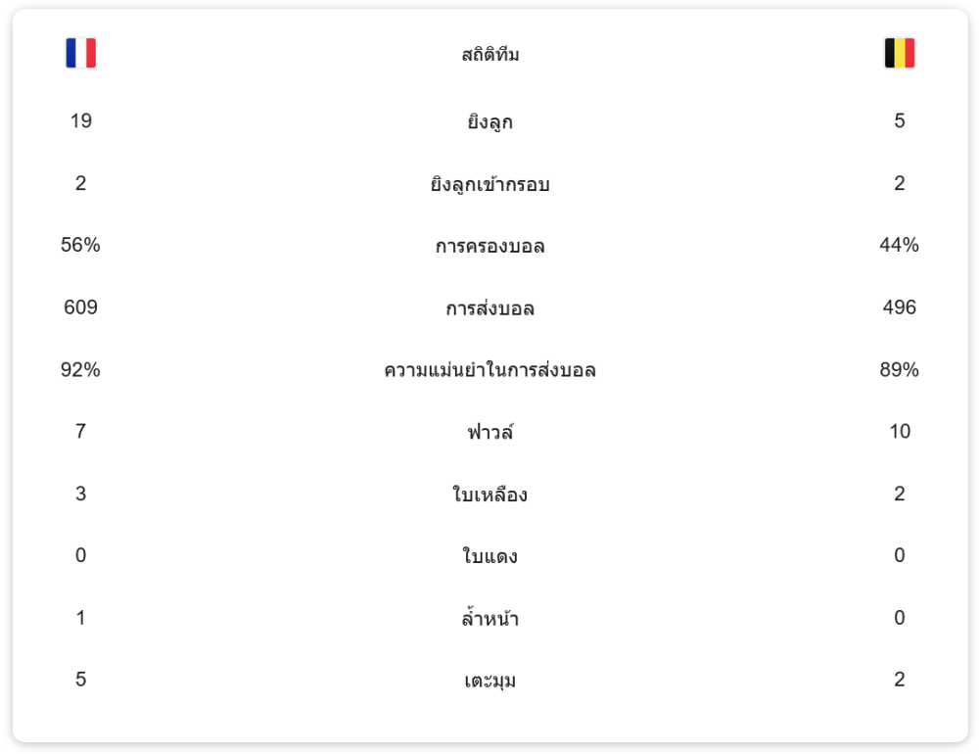Click France's 609 passes value
Screen dimensions: 979x754
(x=80, y=307)
